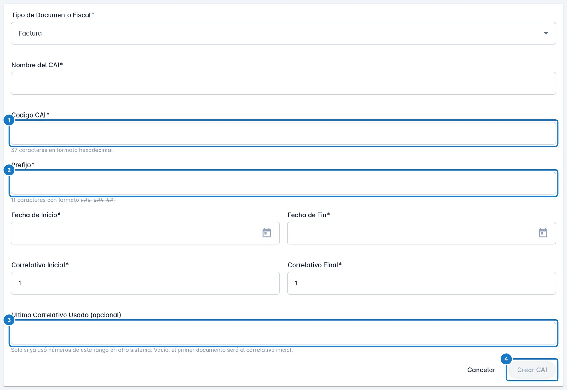Submit with the Crear CAI button
The width and height of the screenshot is (567, 390).
(x=532, y=370)
